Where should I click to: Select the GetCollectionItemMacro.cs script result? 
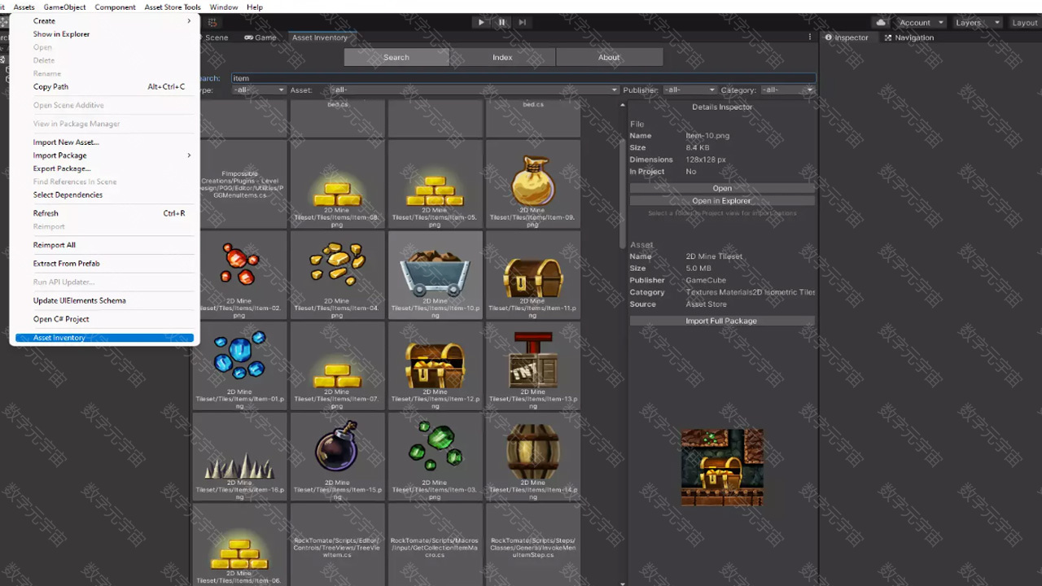tap(435, 544)
